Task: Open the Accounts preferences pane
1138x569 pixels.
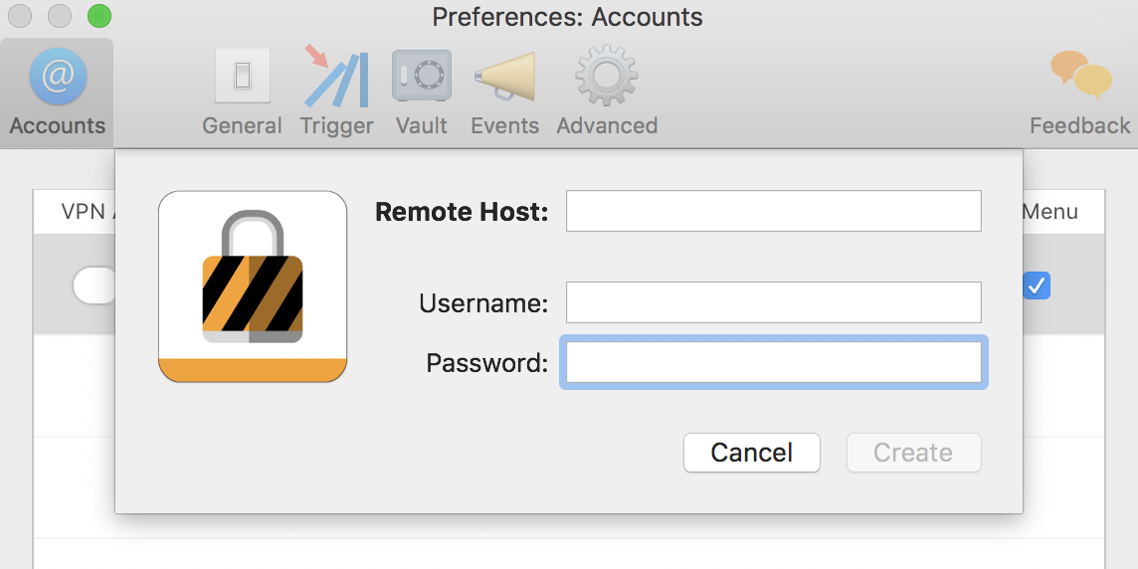Action: click(x=58, y=93)
